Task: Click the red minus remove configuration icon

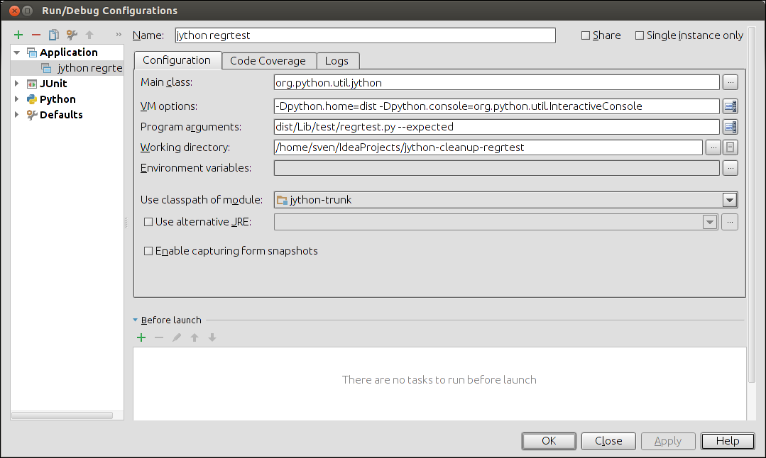Action: pos(35,35)
